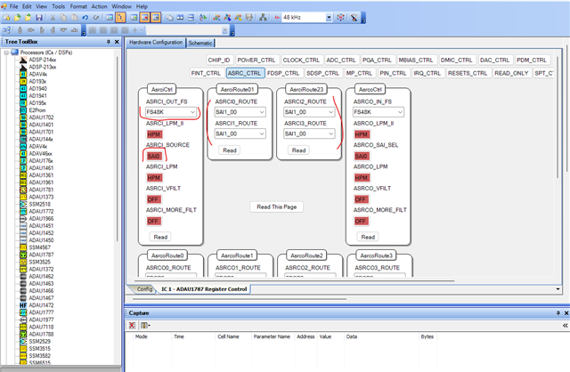Select SSM2518 in the processors tree
Viewport: 570px width, 372px height.
(39, 204)
